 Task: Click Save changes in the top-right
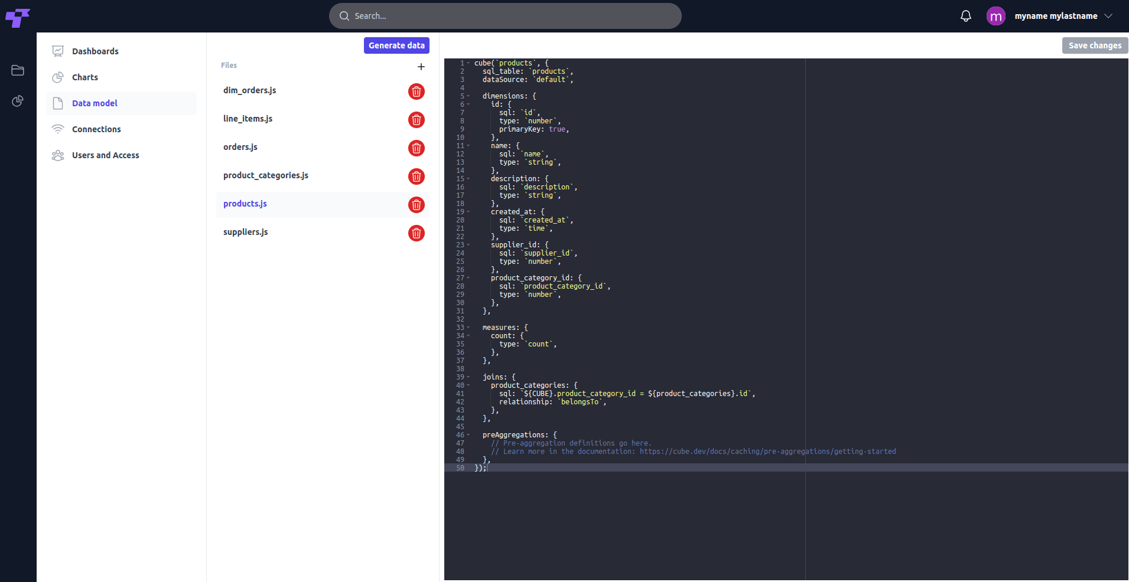click(x=1094, y=45)
